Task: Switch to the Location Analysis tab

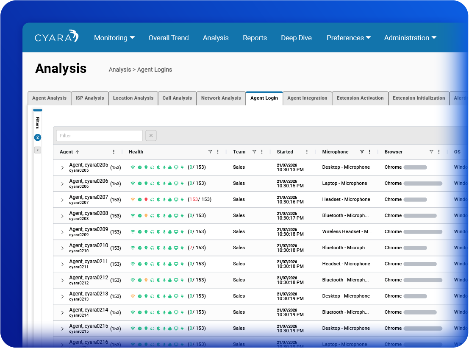Action: pos(133,98)
